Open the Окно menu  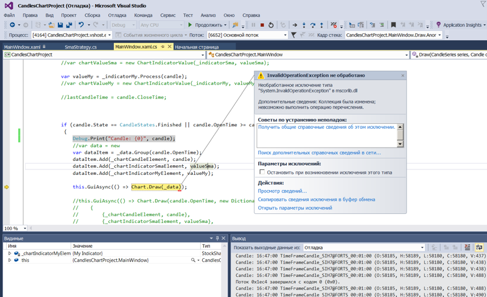(229, 15)
